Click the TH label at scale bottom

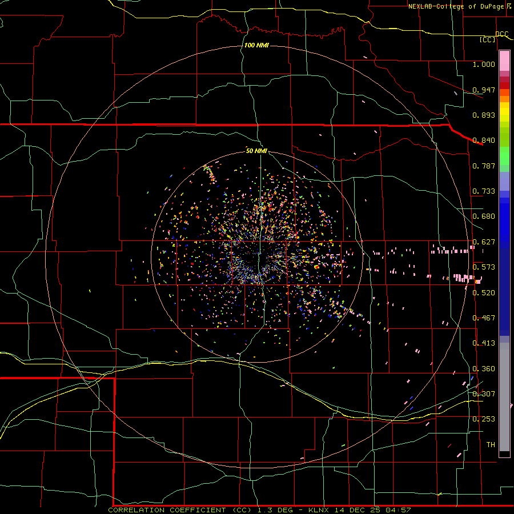(x=491, y=445)
